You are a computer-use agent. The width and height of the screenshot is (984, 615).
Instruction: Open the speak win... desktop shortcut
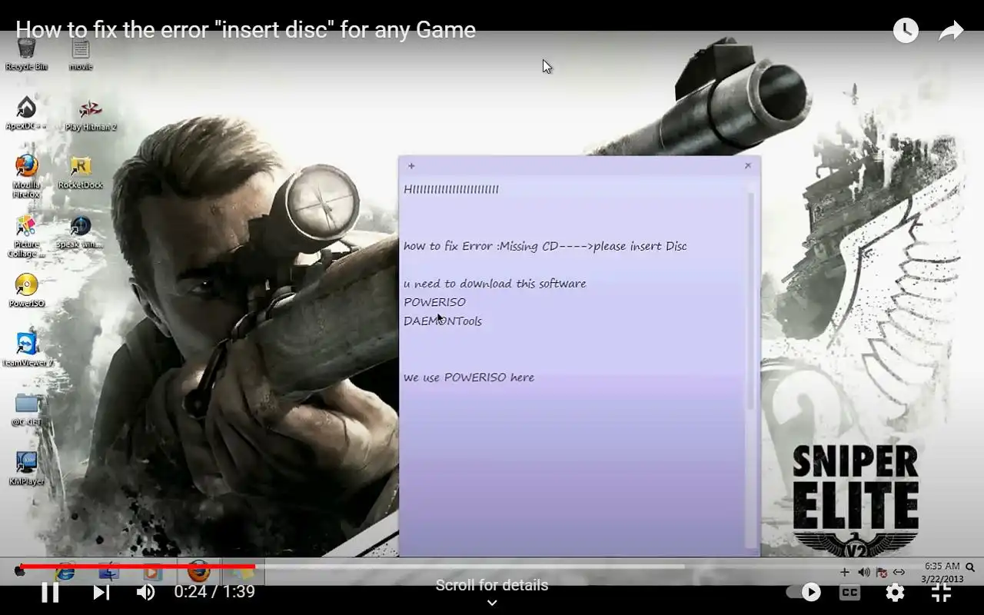[80, 231]
